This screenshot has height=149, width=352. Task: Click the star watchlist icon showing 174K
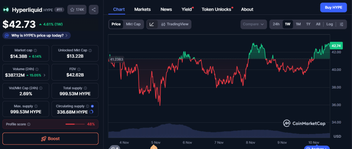pos(77,10)
